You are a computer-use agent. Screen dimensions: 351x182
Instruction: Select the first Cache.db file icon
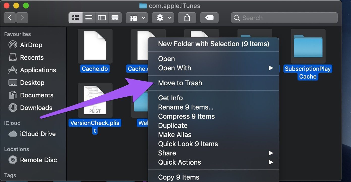[x=95, y=46]
